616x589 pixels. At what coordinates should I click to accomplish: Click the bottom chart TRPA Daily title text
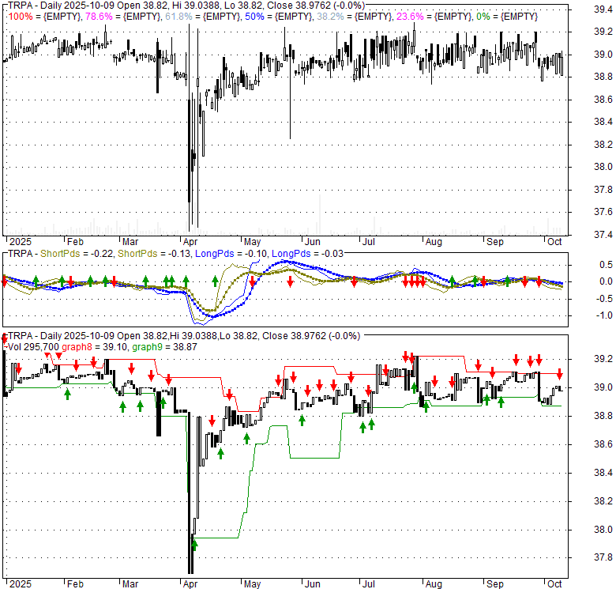tap(184, 336)
